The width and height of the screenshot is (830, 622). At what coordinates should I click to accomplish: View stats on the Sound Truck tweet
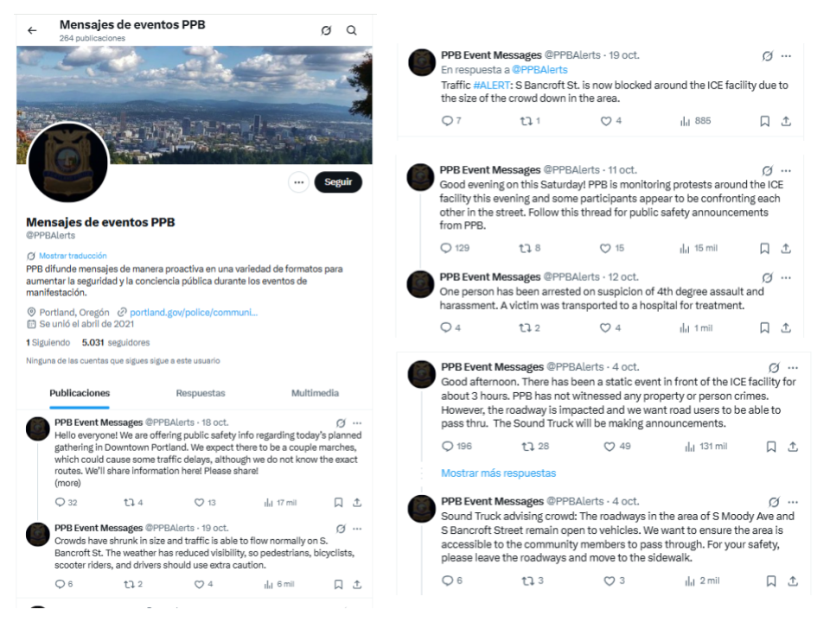click(701, 581)
